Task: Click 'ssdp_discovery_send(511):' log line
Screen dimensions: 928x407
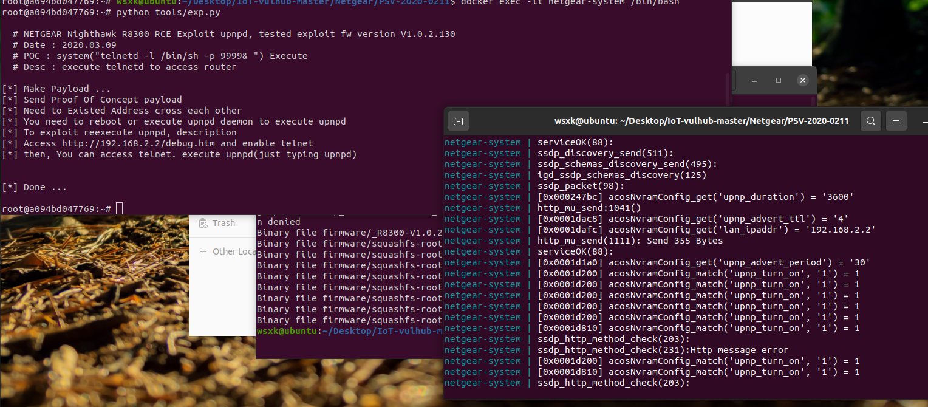Action: pyautogui.click(x=606, y=153)
